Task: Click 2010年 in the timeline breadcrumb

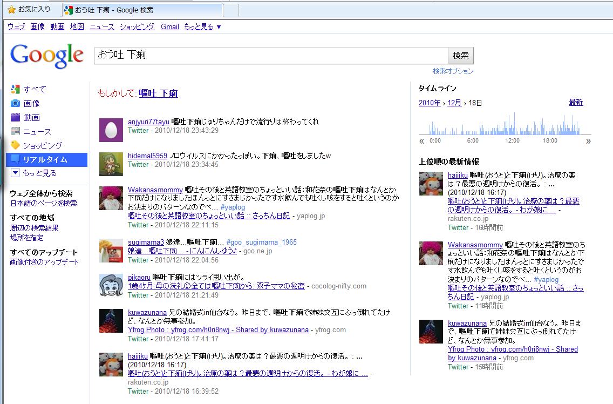Action: (430, 103)
